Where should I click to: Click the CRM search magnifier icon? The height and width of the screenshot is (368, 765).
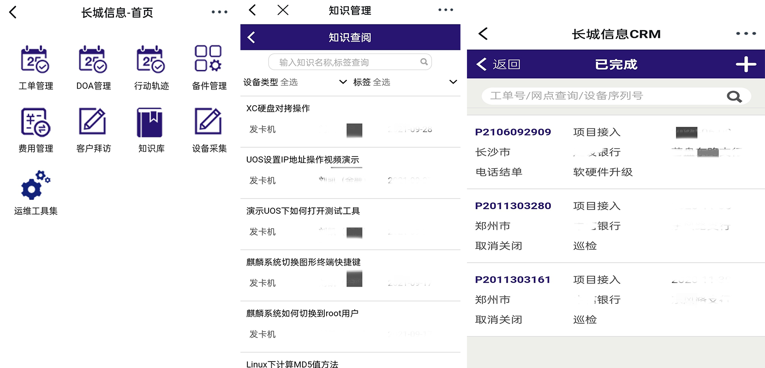734,96
